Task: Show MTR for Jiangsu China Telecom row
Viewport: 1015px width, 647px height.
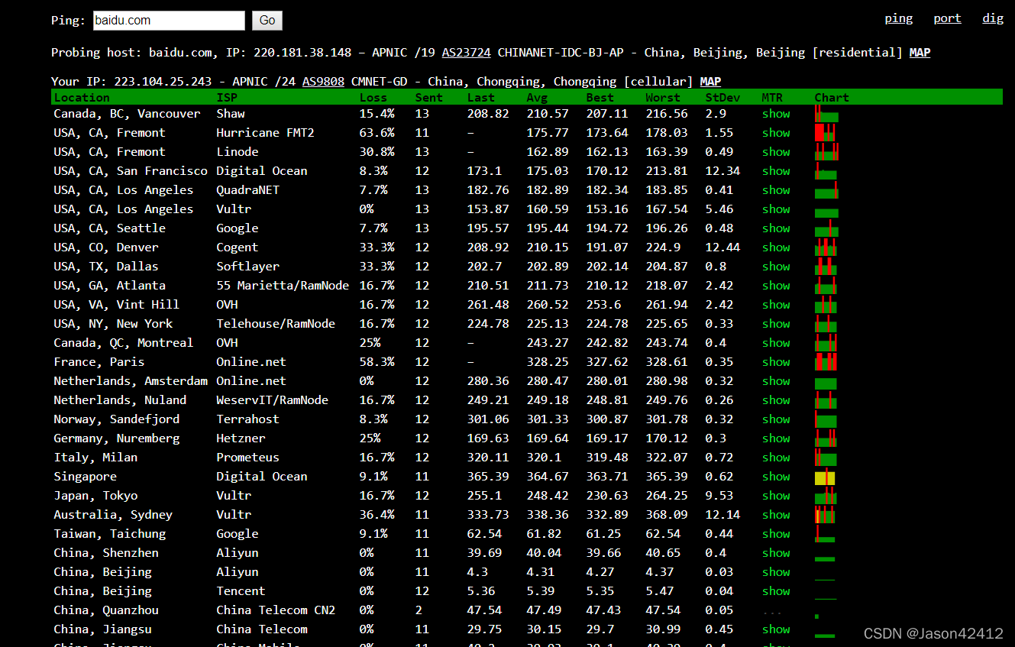Action: pyautogui.click(x=776, y=629)
